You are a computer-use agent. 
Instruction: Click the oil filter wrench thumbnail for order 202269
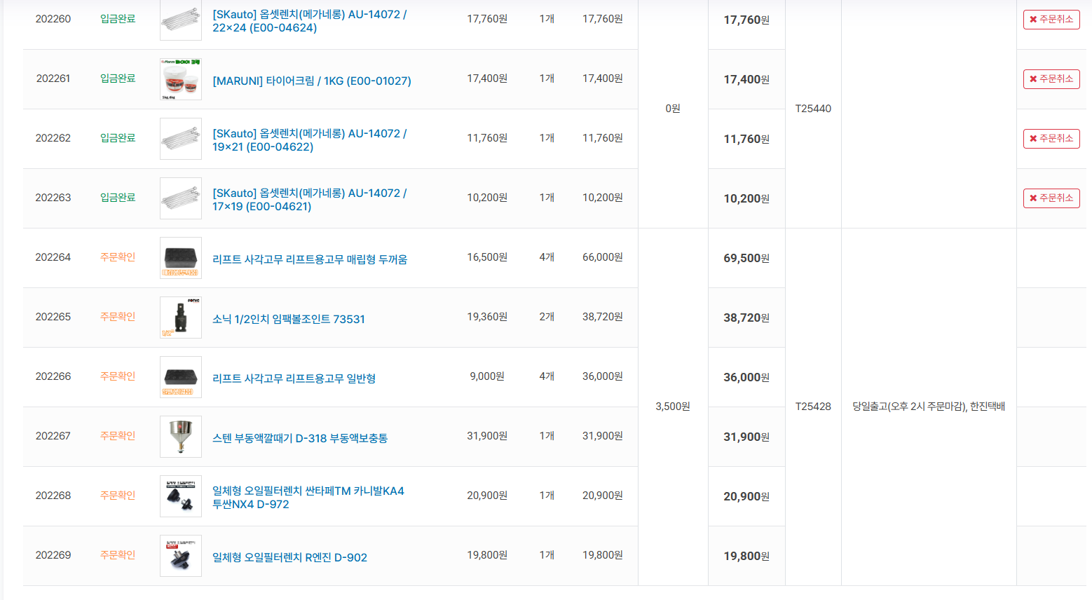point(181,556)
